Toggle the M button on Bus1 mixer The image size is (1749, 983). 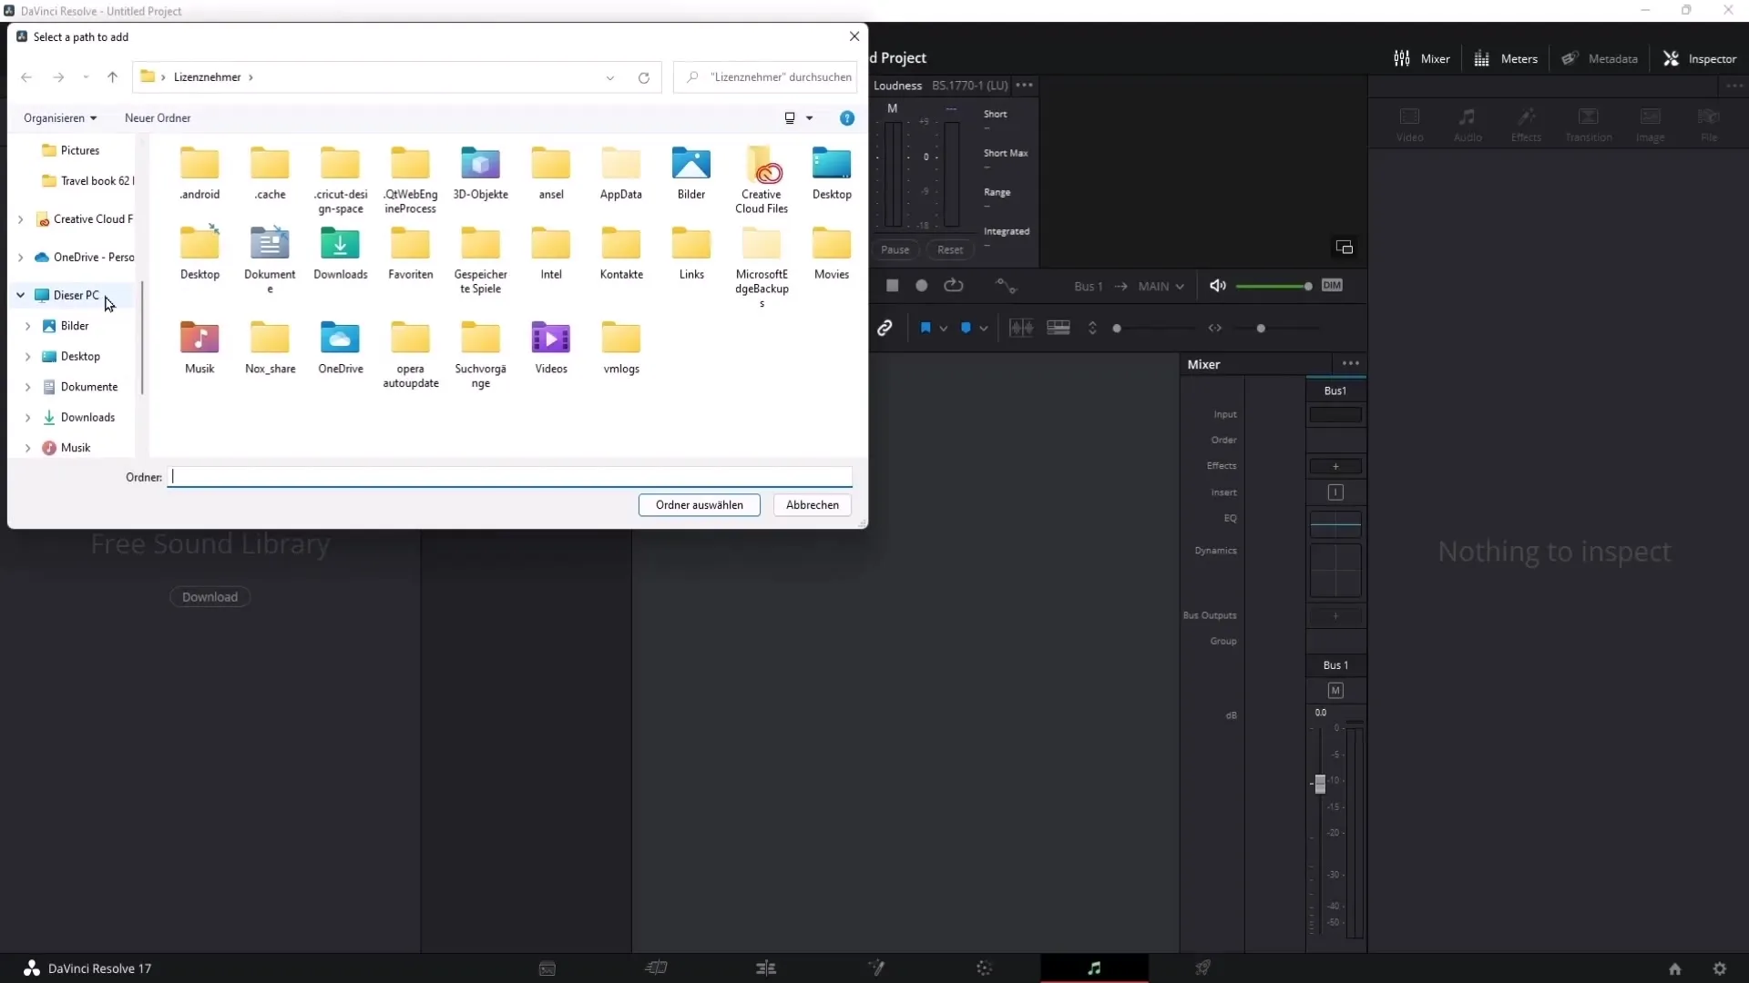(x=1335, y=690)
